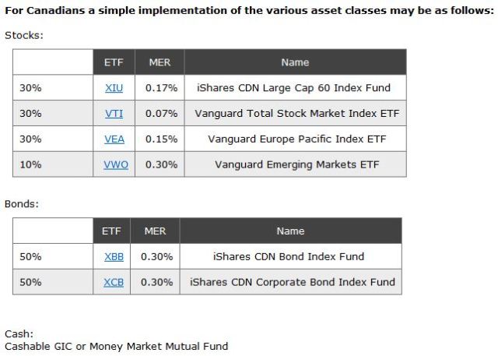Select the iShares CDN Bond Index Fund cell
Image resolution: width=498 pixels, height=356 pixels.
(x=289, y=256)
